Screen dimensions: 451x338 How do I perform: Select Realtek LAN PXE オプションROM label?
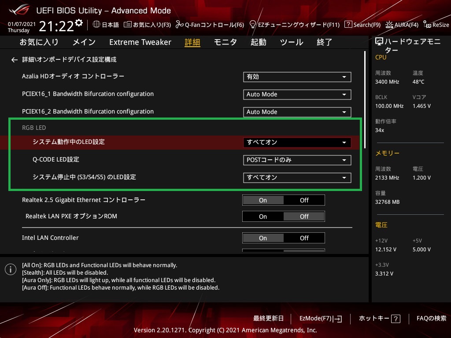coord(71,217)
